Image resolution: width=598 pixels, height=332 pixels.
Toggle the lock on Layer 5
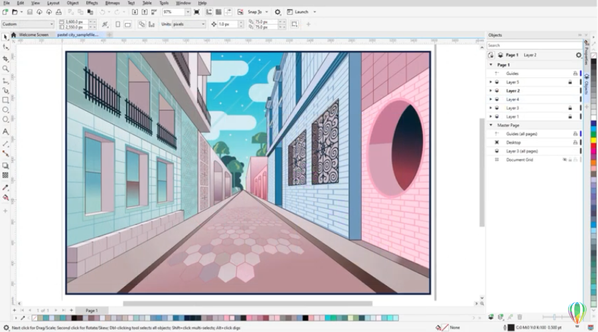point(570,82)
